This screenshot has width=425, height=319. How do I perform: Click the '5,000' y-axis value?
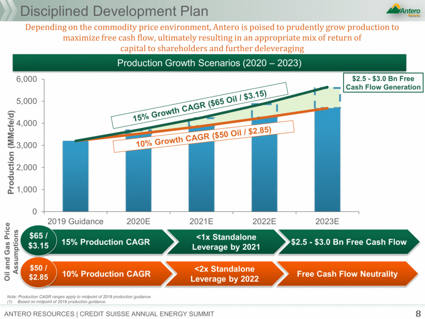click(x=27, y=101)
